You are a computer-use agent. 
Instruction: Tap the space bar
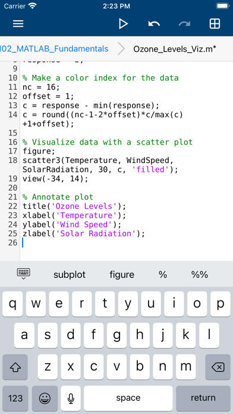128,398
